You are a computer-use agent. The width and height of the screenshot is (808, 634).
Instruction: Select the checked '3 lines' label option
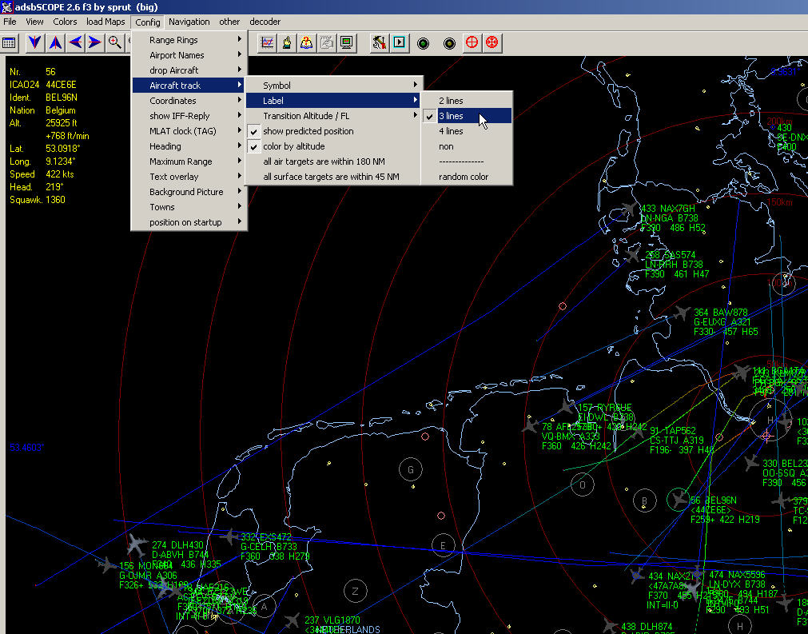pos(467,116)
